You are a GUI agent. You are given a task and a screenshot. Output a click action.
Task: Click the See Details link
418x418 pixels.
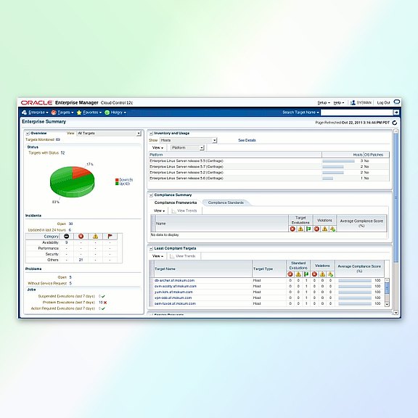point(247,140)
